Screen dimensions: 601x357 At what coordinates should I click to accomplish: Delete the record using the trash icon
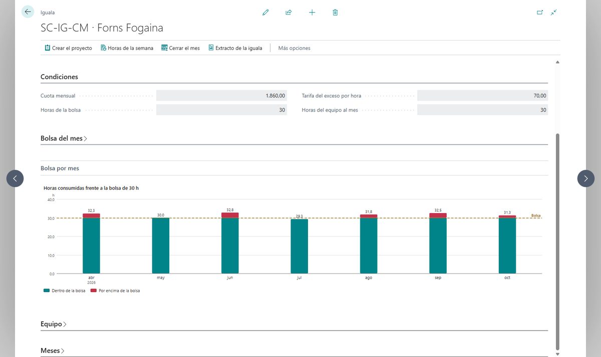point(335,12)
